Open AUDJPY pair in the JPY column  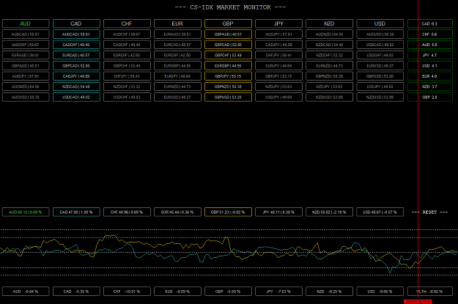278,34
